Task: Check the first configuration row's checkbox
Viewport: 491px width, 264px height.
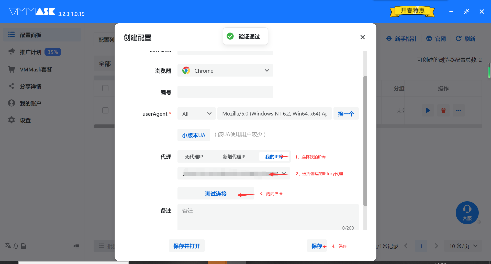Action: [105, 110]
